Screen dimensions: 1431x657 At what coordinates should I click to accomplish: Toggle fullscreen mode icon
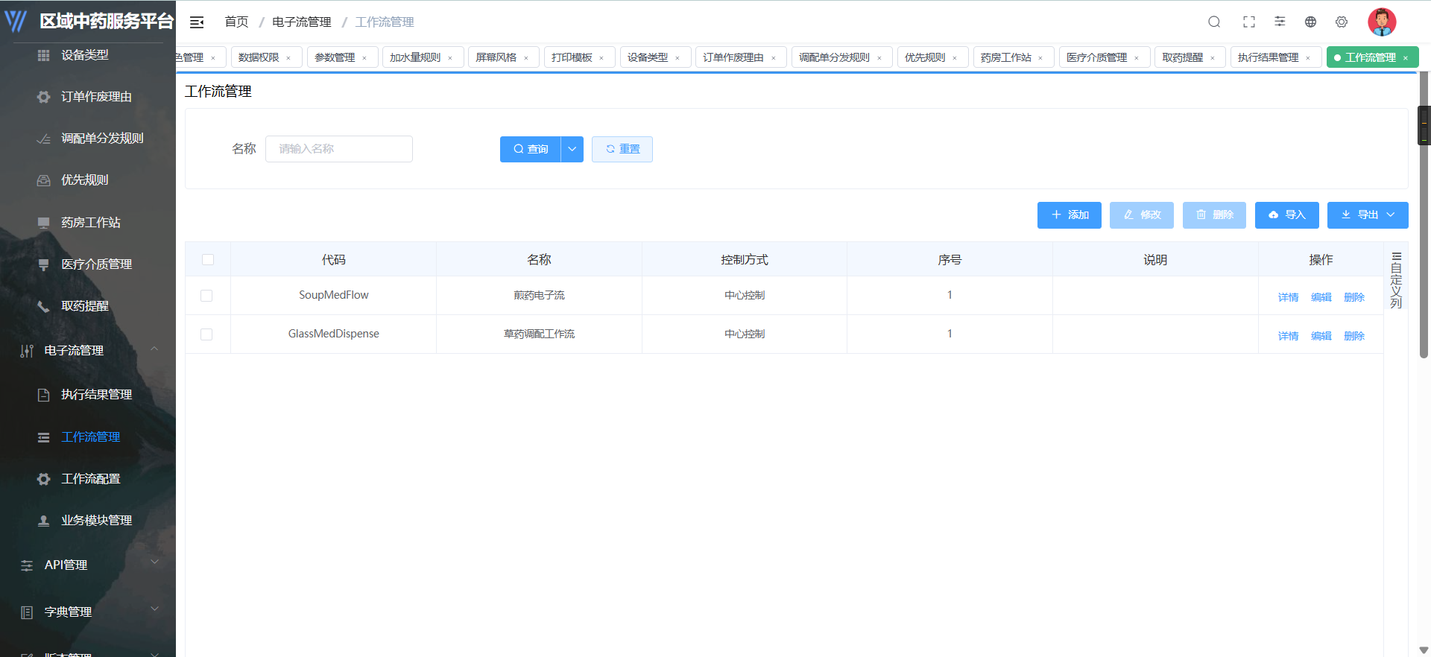(1249, 22)
